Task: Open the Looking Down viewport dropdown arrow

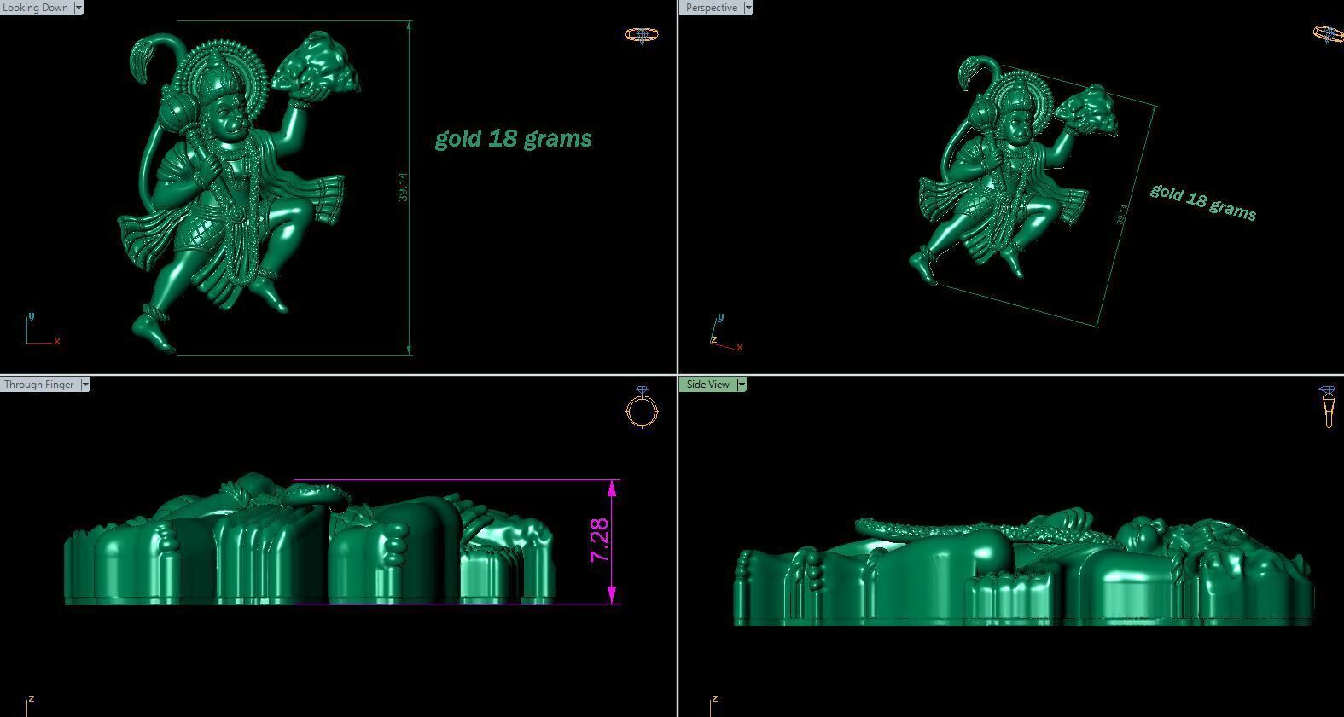Action: [x=79, y=8]
